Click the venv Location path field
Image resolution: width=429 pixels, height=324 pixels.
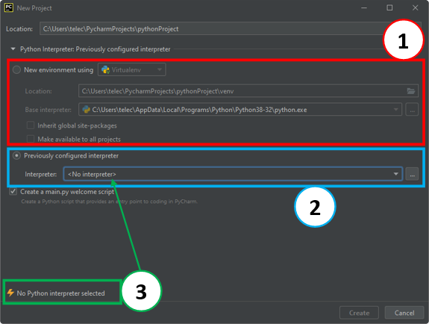coord(248,91)
